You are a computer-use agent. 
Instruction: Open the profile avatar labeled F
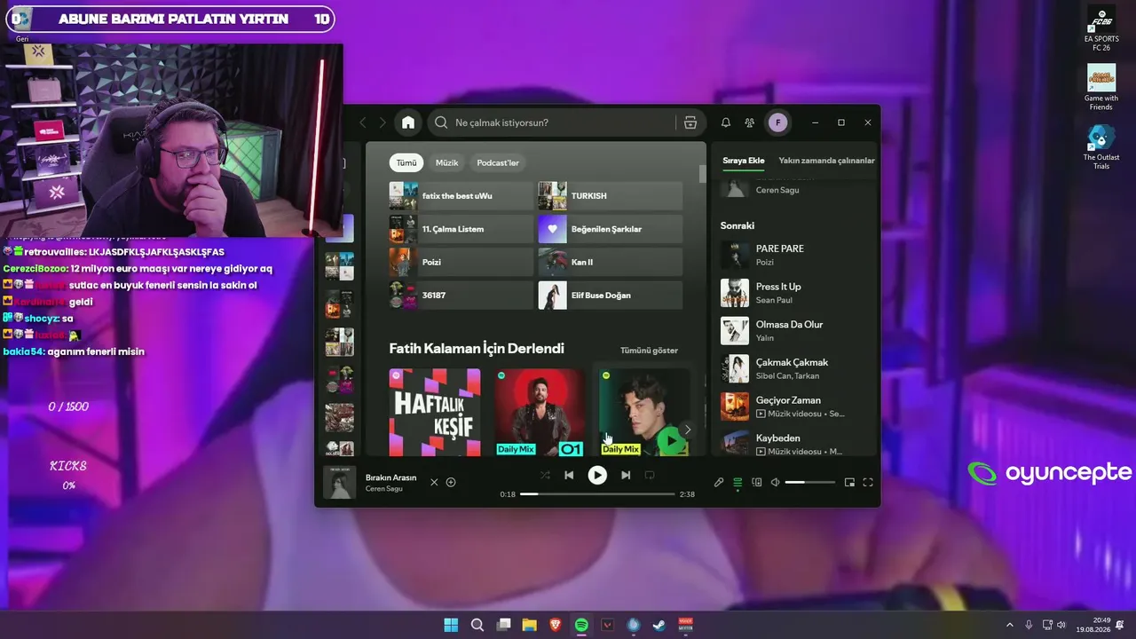tap(777, 122)
